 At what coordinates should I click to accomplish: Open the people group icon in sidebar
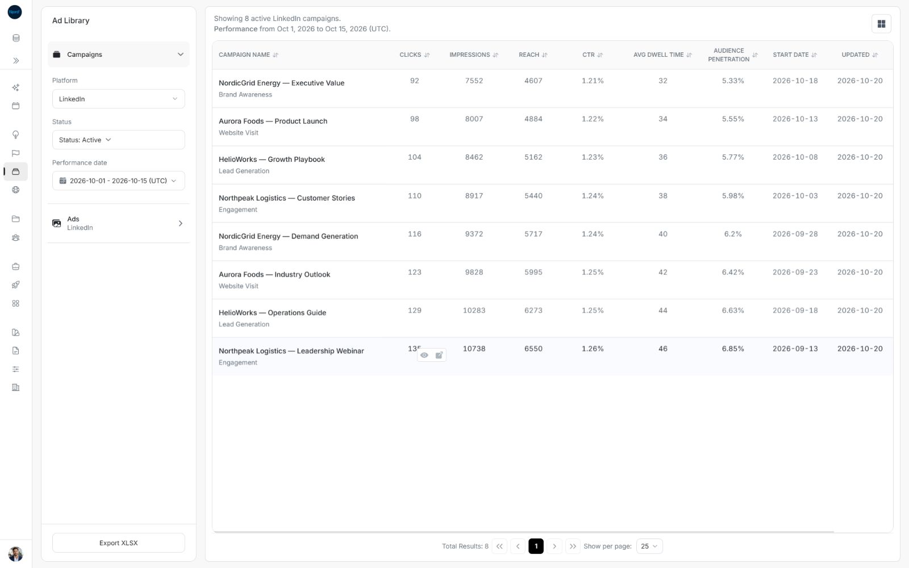[16, 237]
